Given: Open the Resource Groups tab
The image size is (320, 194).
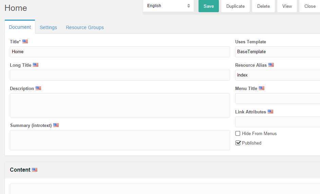Looking at the screenshot, I should (85, 27).
